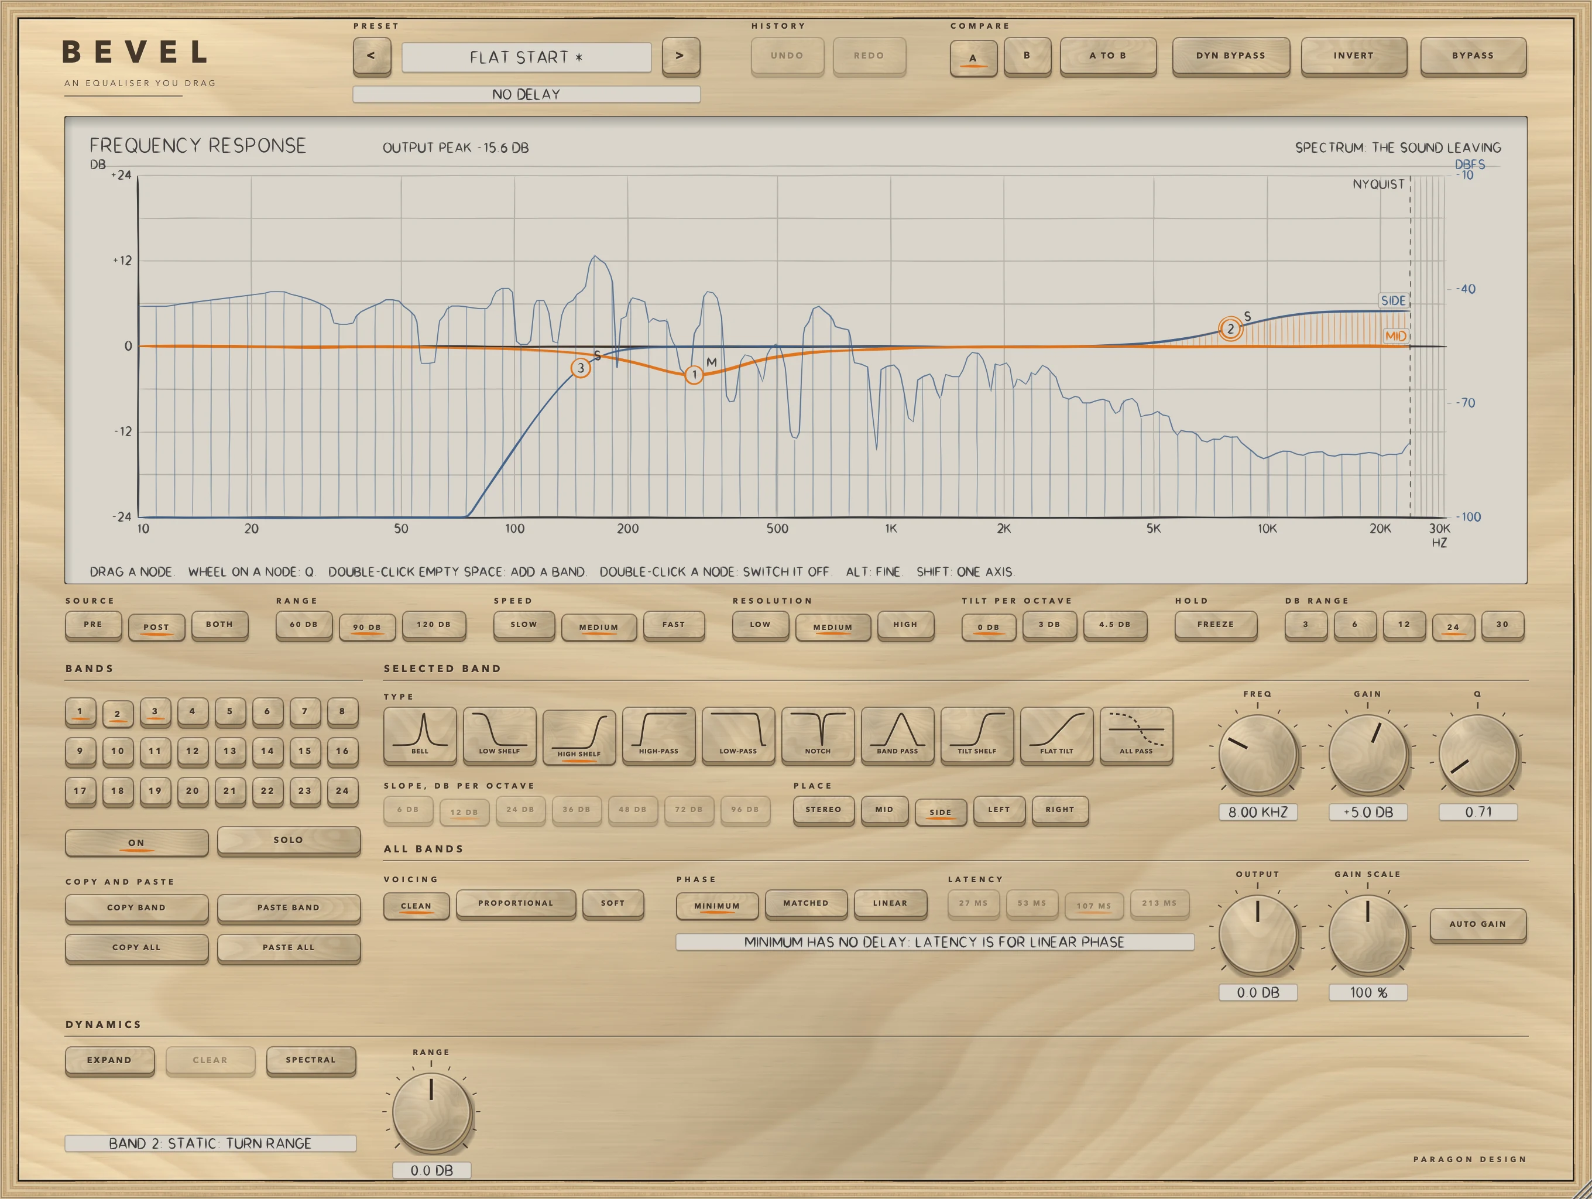Select the Bell filter type
The image size is (1592, 1199).
coord(420,734)
